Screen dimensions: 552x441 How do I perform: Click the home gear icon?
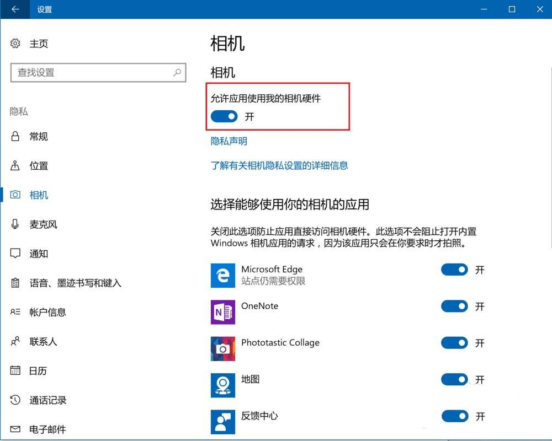point(15,44)
